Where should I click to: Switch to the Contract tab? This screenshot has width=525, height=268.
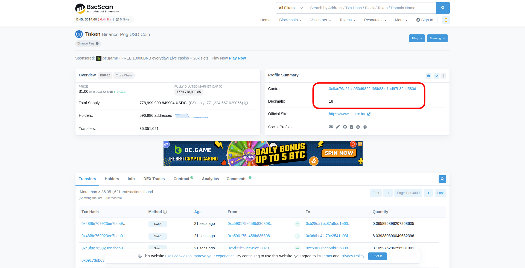(183, 179)
